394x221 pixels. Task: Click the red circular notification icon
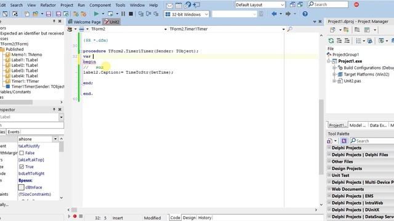(356, 4)
